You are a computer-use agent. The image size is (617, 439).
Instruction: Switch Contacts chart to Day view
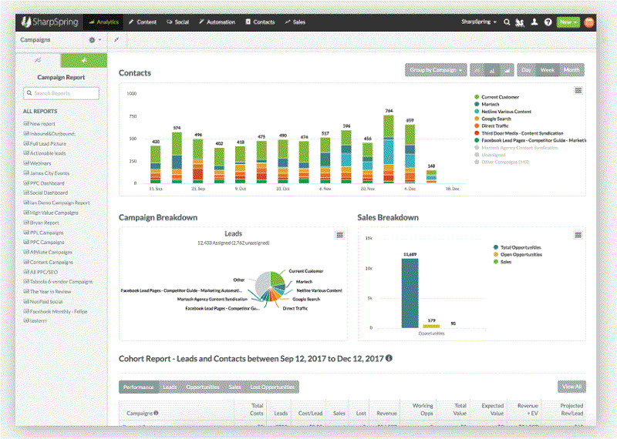pyautogui.click(x=527, y=70)
